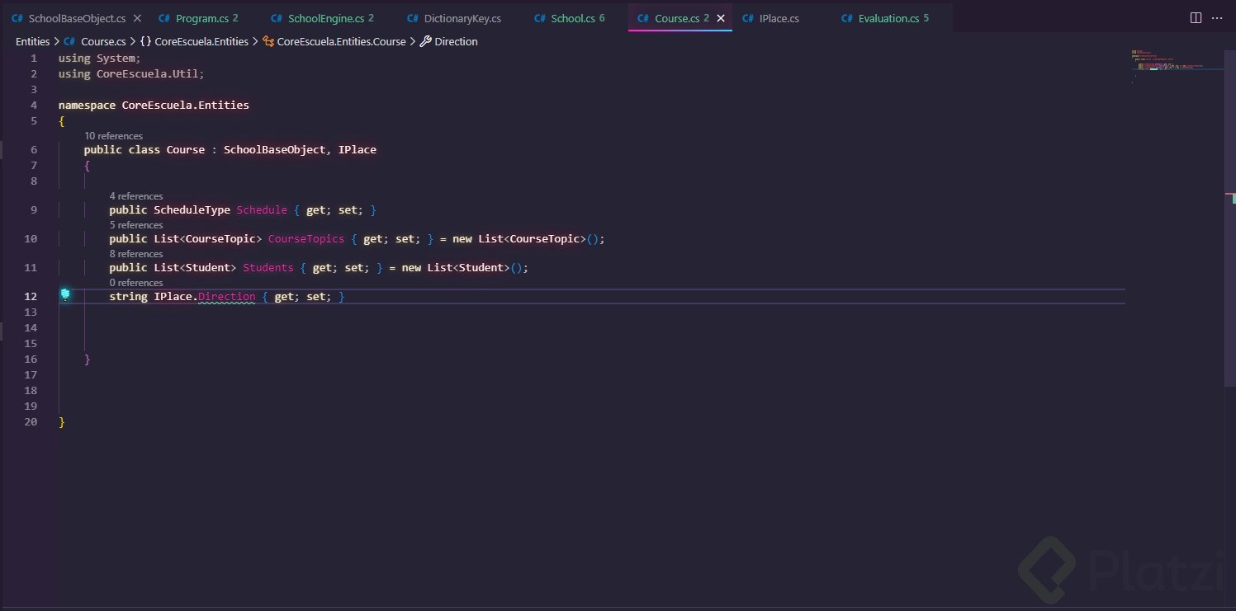Click the wrench property icon in breadcrumb
This screenshot has width=1236, height=611.
(426, 41)
